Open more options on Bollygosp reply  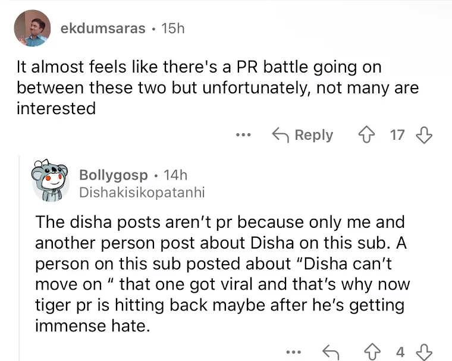293,352
